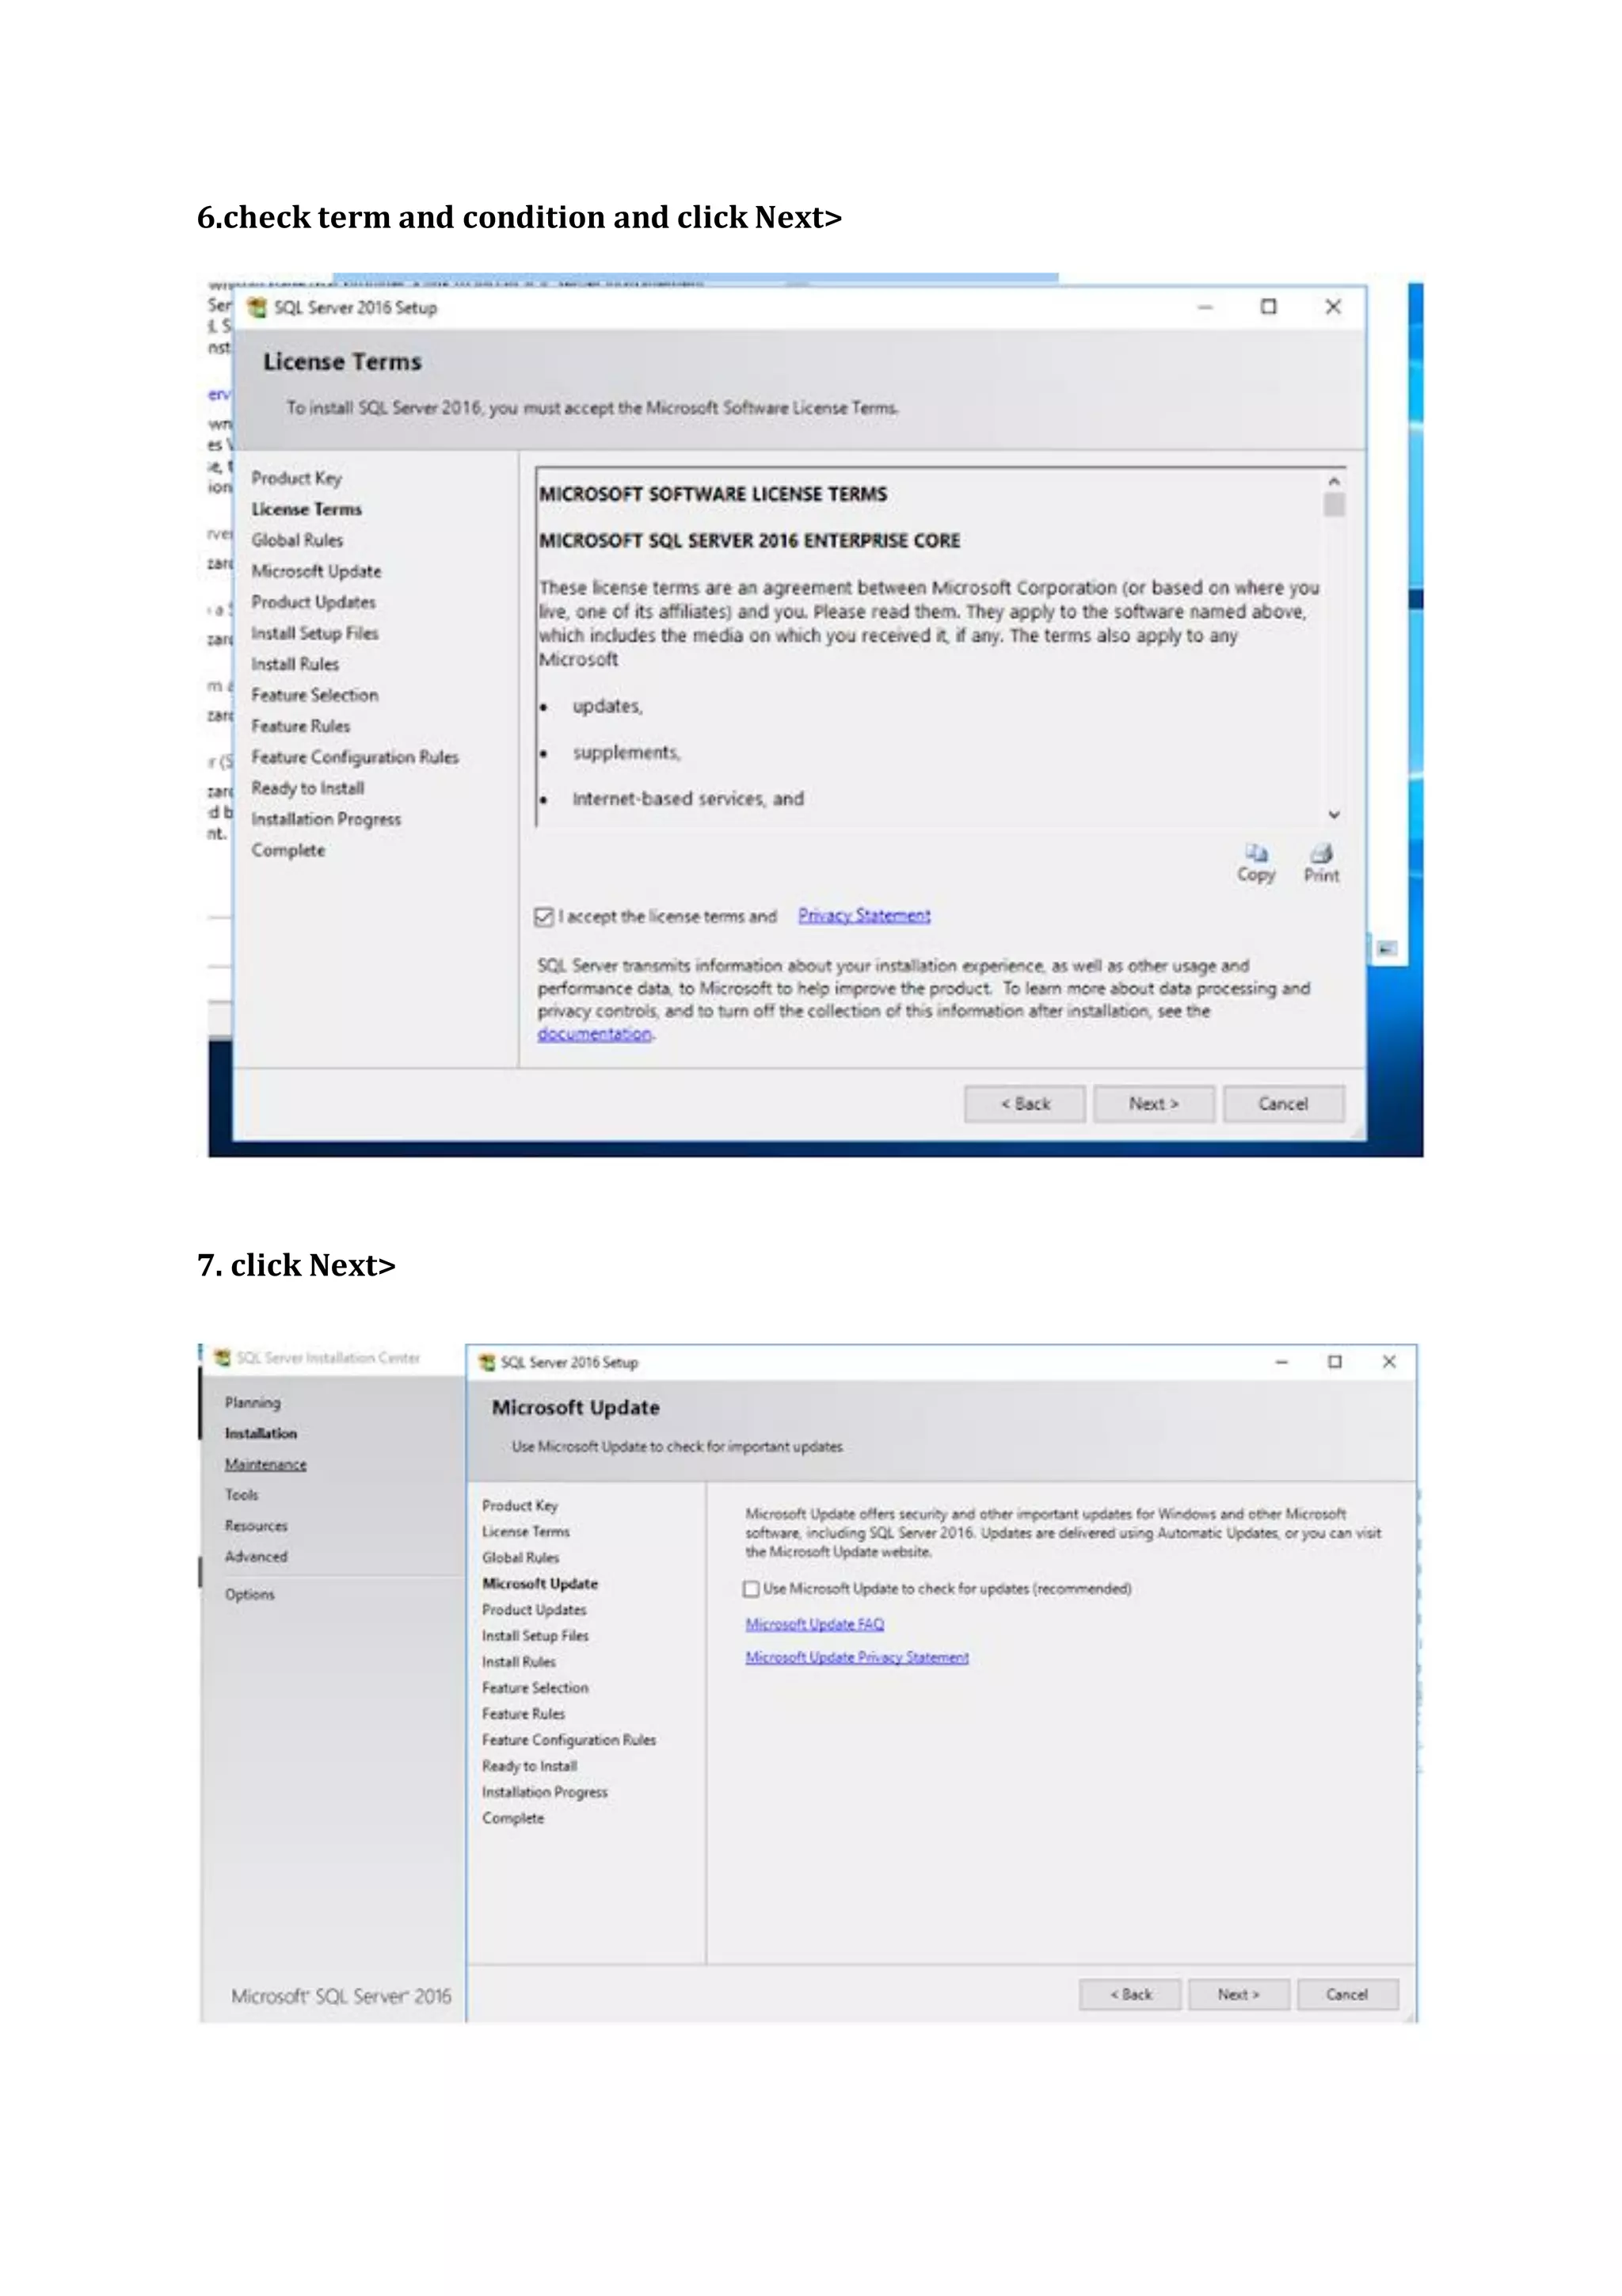
Task: Click Next in License Terms window
Action: click(x=1154, y=1104)
